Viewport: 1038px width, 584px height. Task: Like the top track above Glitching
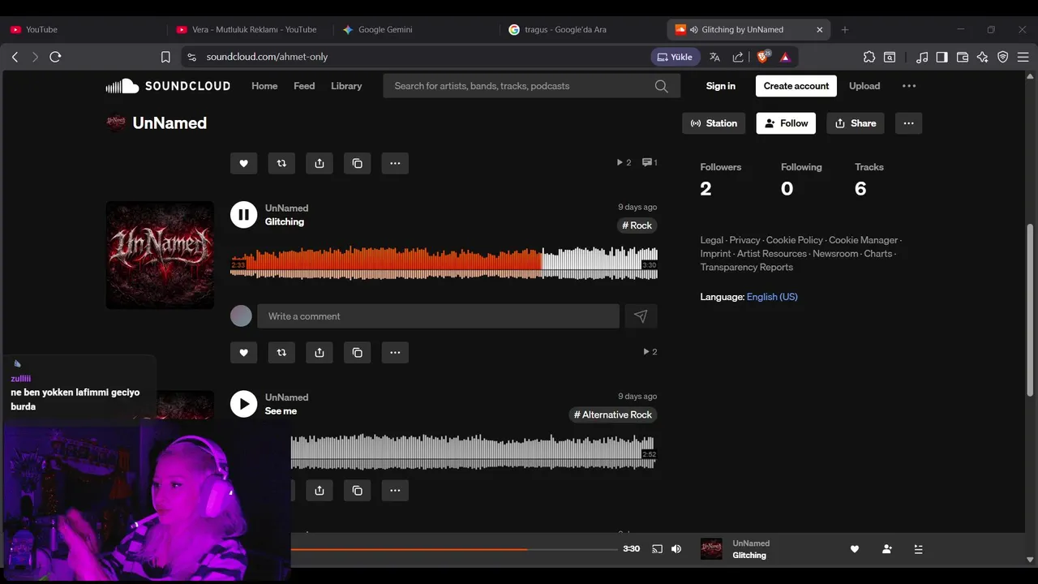(x=243, y=163)
